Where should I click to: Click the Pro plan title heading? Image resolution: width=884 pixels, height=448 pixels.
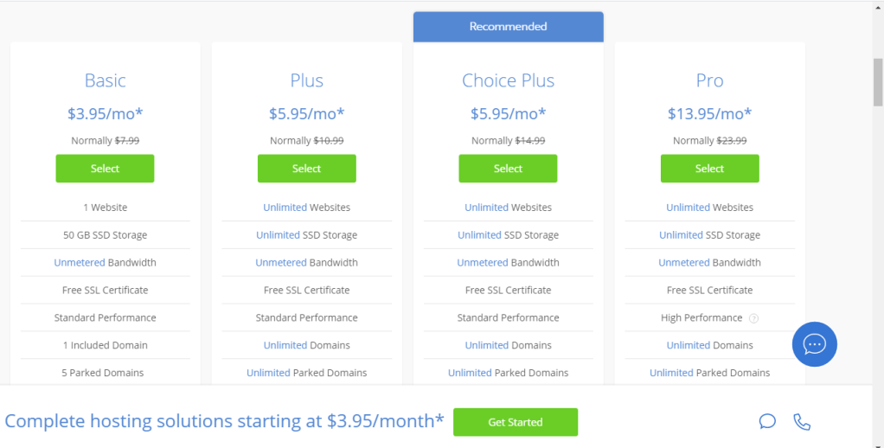(x=709, y=80)
